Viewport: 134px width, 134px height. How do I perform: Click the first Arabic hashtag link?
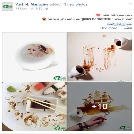[x=120, y=24]
